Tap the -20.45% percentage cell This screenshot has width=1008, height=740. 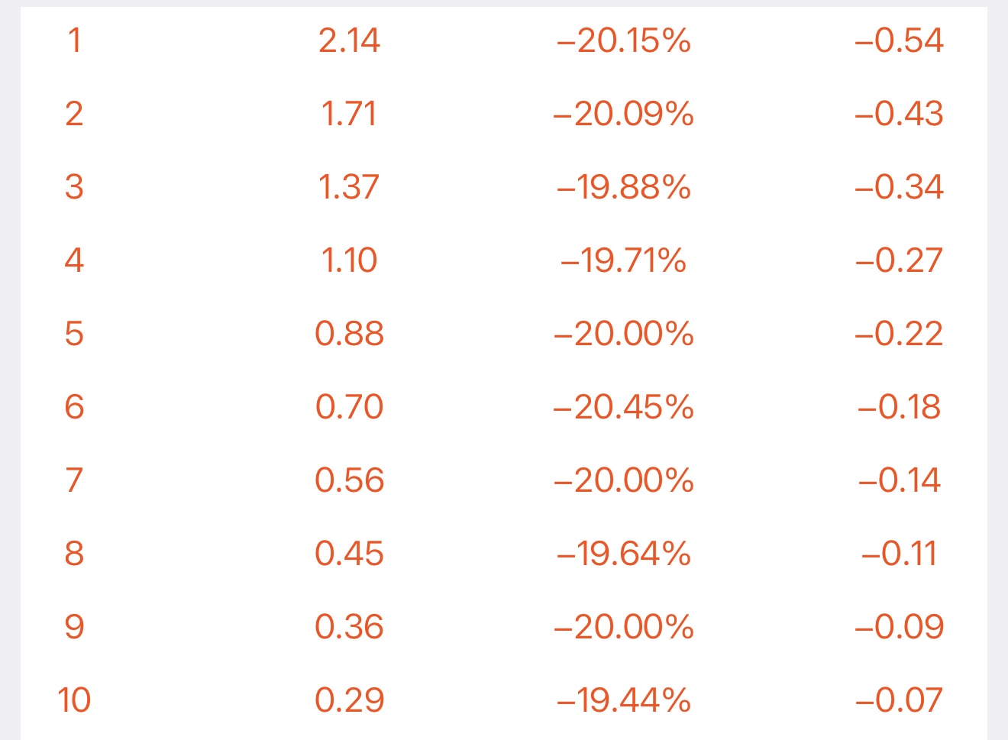624,407
